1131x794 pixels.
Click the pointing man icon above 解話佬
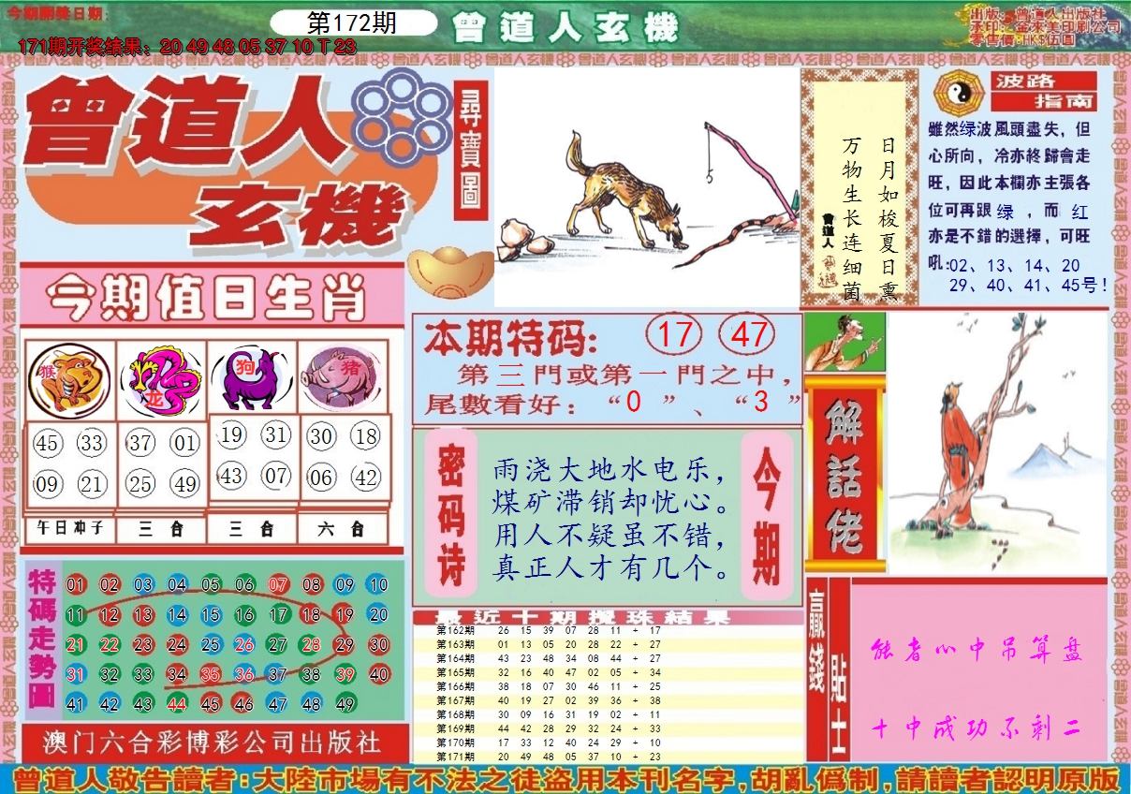(x=844, y=342)
